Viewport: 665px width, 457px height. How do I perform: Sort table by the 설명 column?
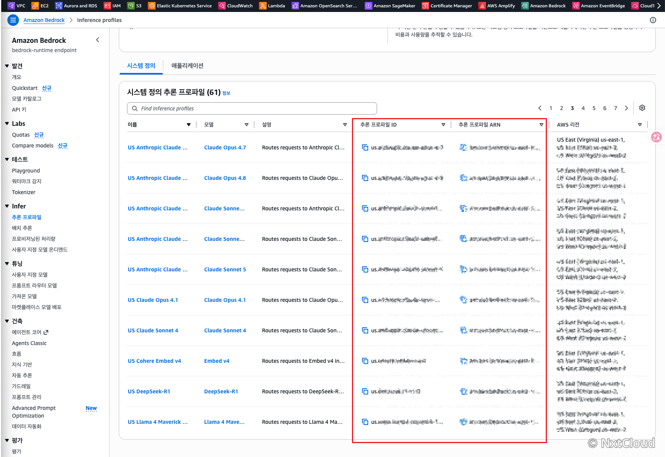click(345, 125)
